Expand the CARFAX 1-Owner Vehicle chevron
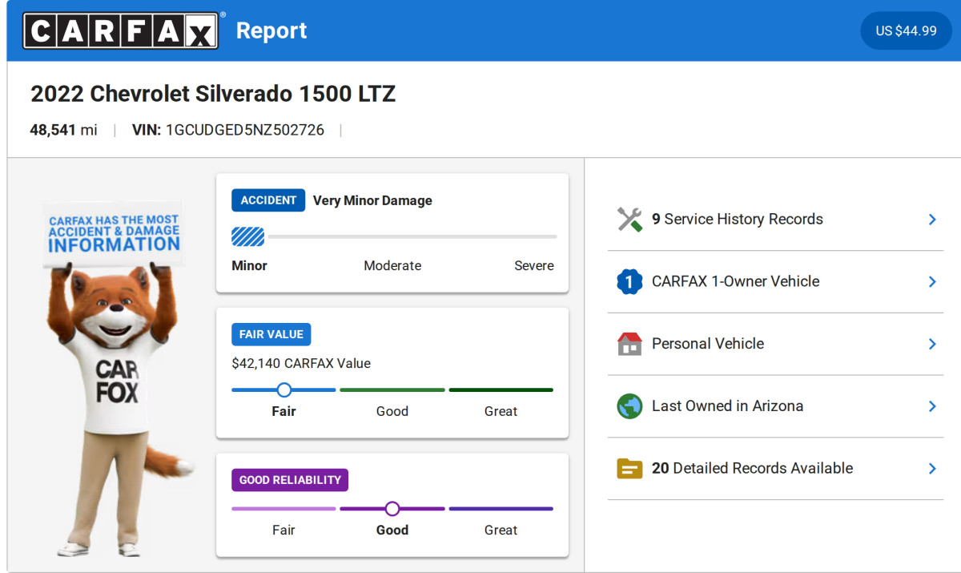 point(932,281)
